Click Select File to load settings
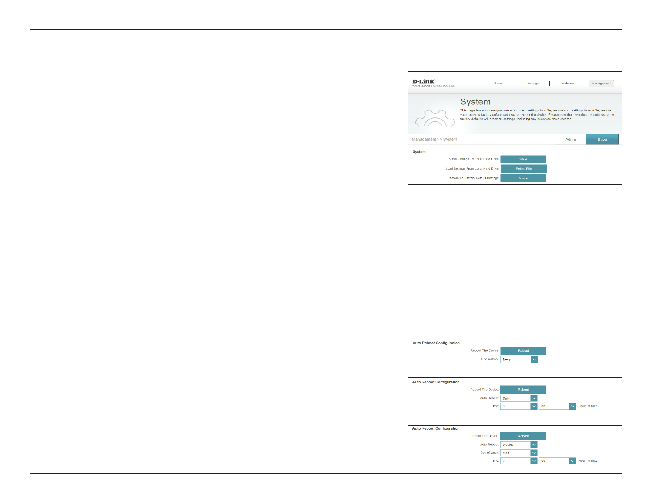Viewport: 652px width, 504px height. click(524, 169)
